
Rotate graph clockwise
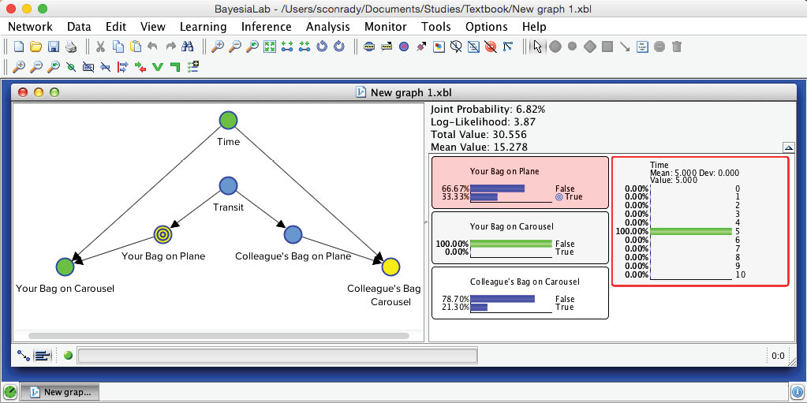pos(338,47)
